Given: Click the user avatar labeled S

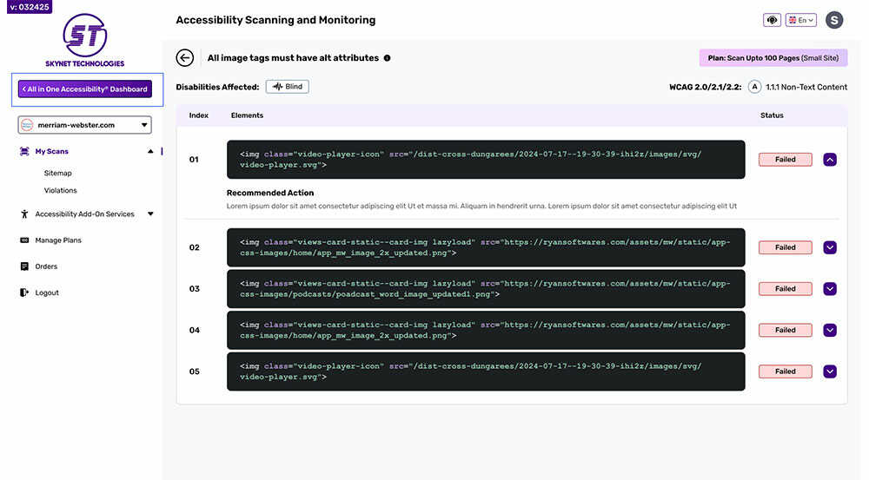Looking at the screenshot, I should coord(833,20).
